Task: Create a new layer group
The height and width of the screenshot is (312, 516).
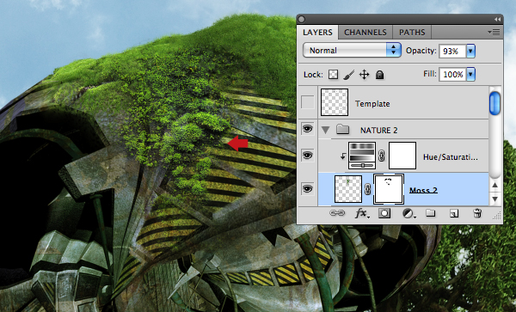Action: pyautogui.click(x=431, y=213)
